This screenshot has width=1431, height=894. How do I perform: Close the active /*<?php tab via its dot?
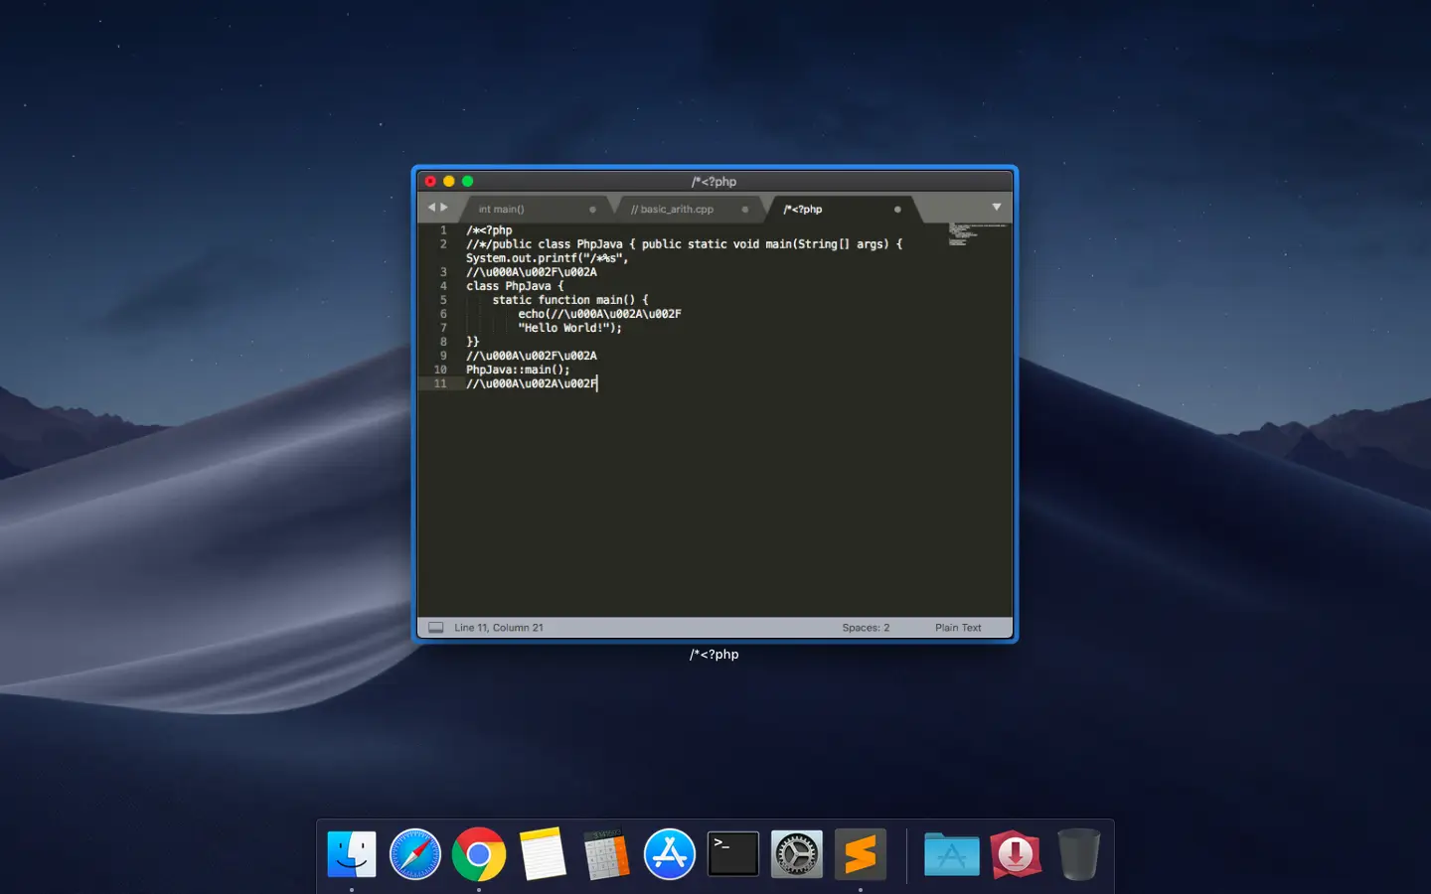pos(897,210)
